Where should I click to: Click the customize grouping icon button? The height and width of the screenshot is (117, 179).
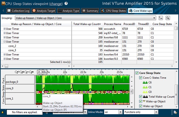[x=161, y=18]
